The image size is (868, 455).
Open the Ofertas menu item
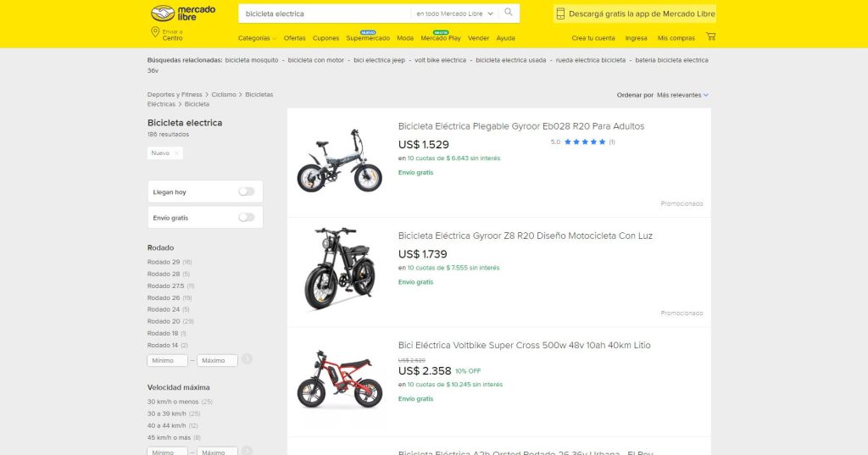(x=294, y=38)
